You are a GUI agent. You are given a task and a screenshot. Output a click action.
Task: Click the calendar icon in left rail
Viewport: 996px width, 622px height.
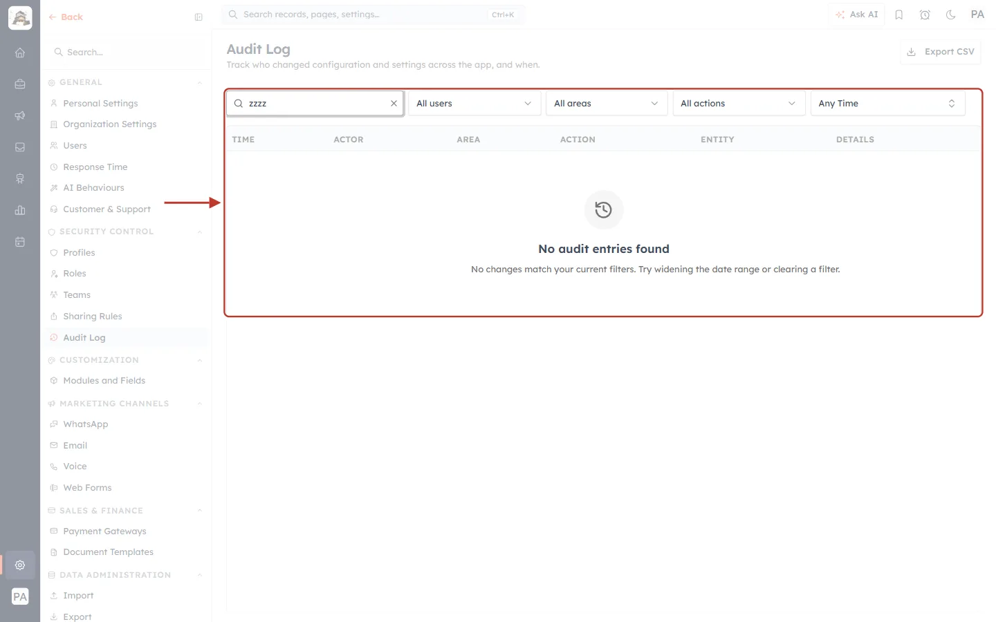coord(20,242)
